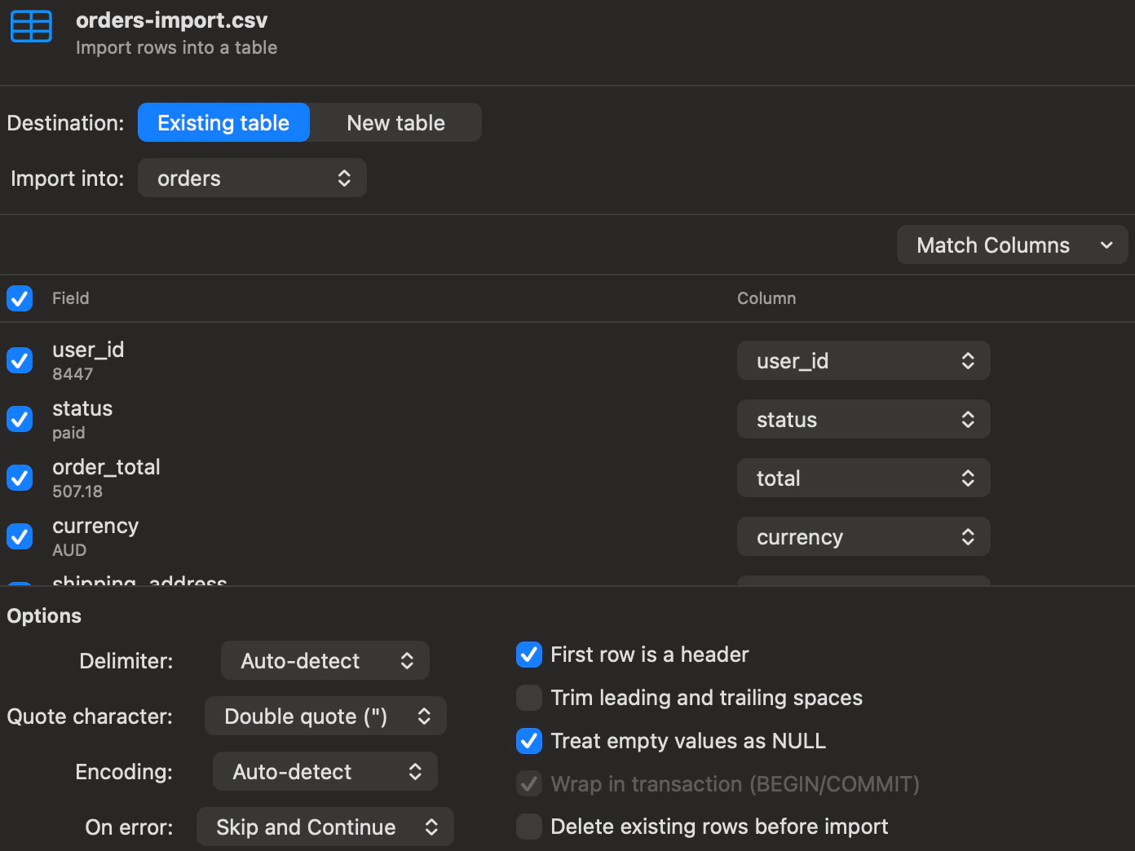Uncheck the status field checkbox
The width and height of the screenshot is (1135, 851).
pyautogui.click(x=20, y=419)
